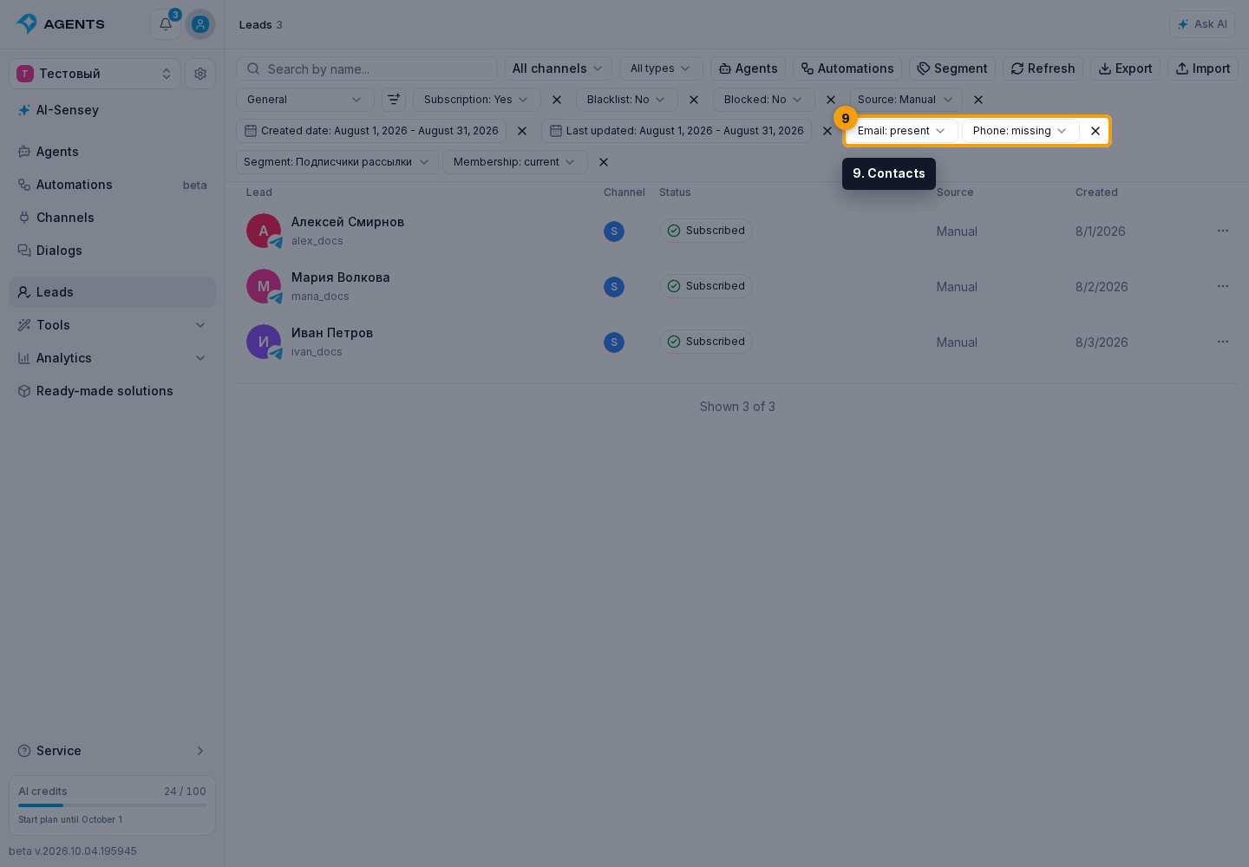Open row actions for Мария Волкова

coord(1223,286)
